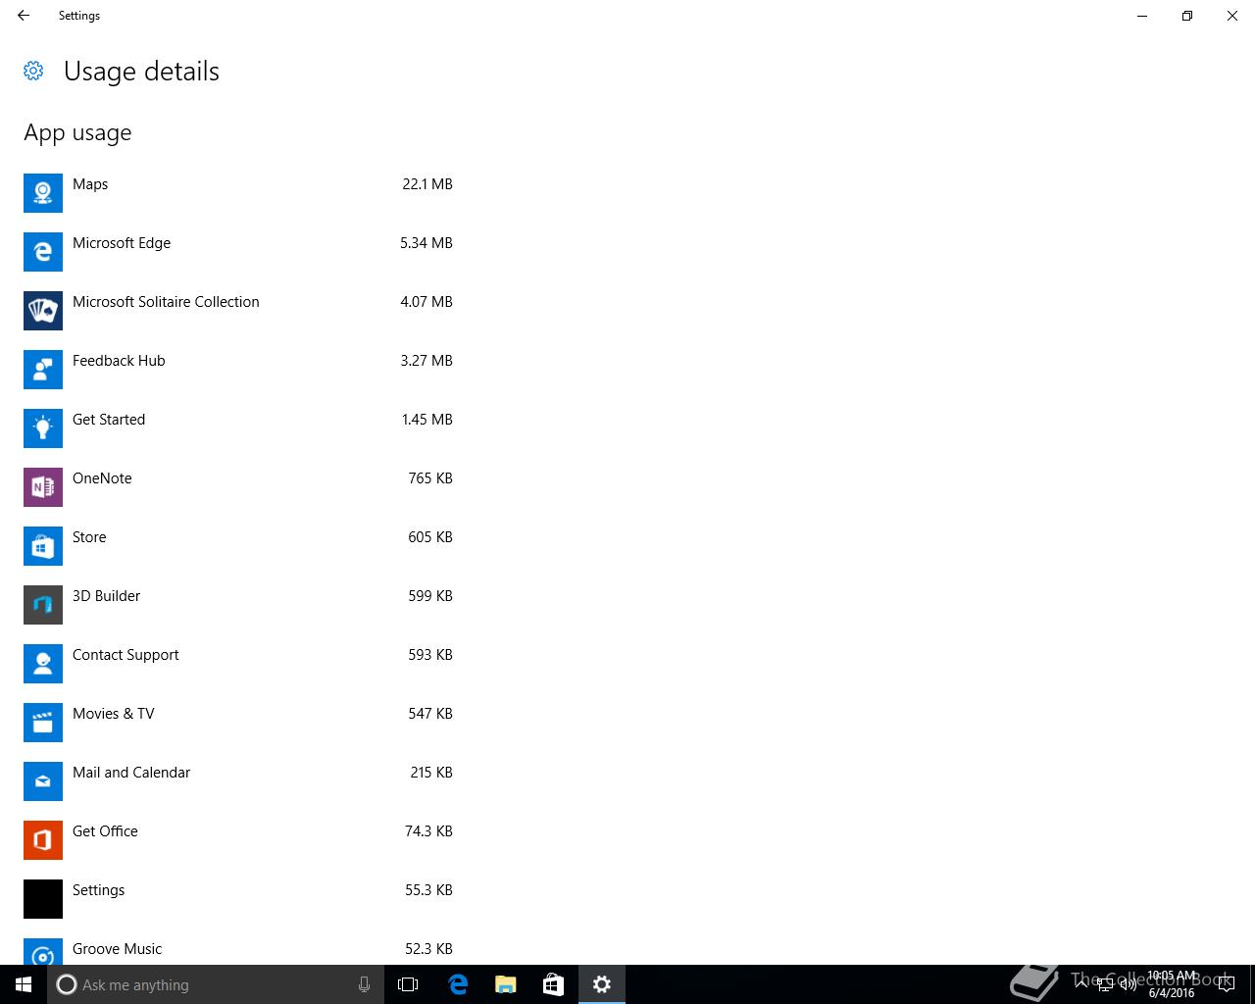The width and height of the screenshot is (1255, 1004).
Task: Open File Explorer from the taskbar
Action: coord(506,984)
